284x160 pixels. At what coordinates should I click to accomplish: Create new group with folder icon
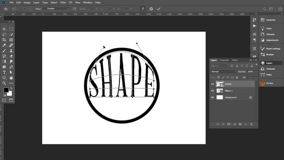click(x=240, y=124)
